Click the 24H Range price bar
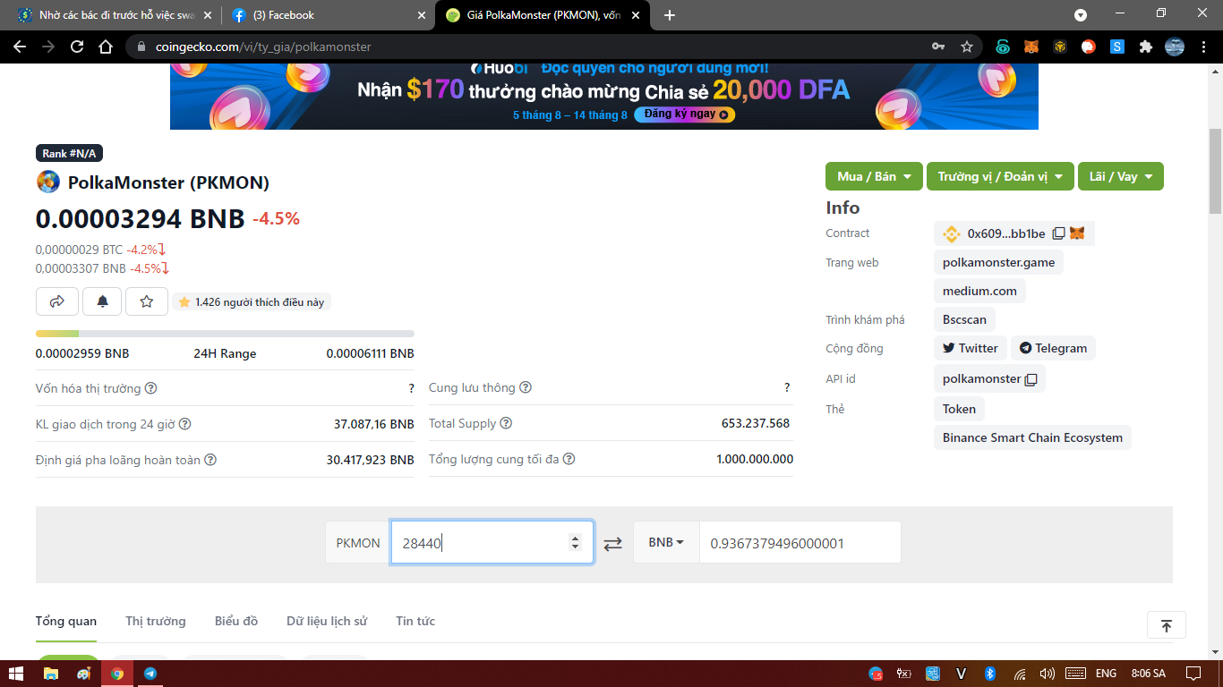The image size is (1223, 687). click(x=225, y=334)
